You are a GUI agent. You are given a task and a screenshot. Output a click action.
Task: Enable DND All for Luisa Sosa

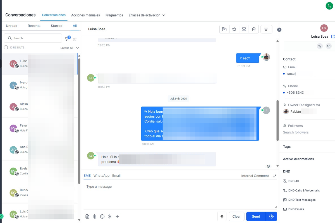[x=294, y=181]
